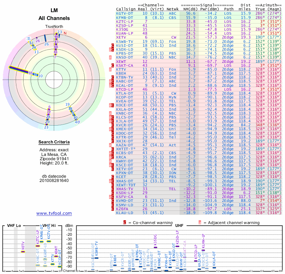Select the KGTV-DT callsign in the table
Screen dimensions: 285x274
(124, 14)
